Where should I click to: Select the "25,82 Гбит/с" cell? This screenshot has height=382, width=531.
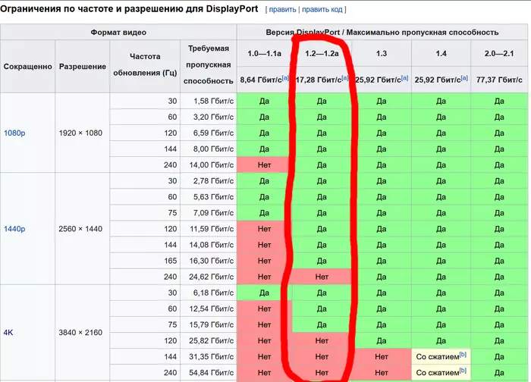pos(209,341)
